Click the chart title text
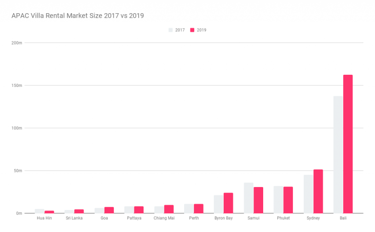 pos(78,16)
